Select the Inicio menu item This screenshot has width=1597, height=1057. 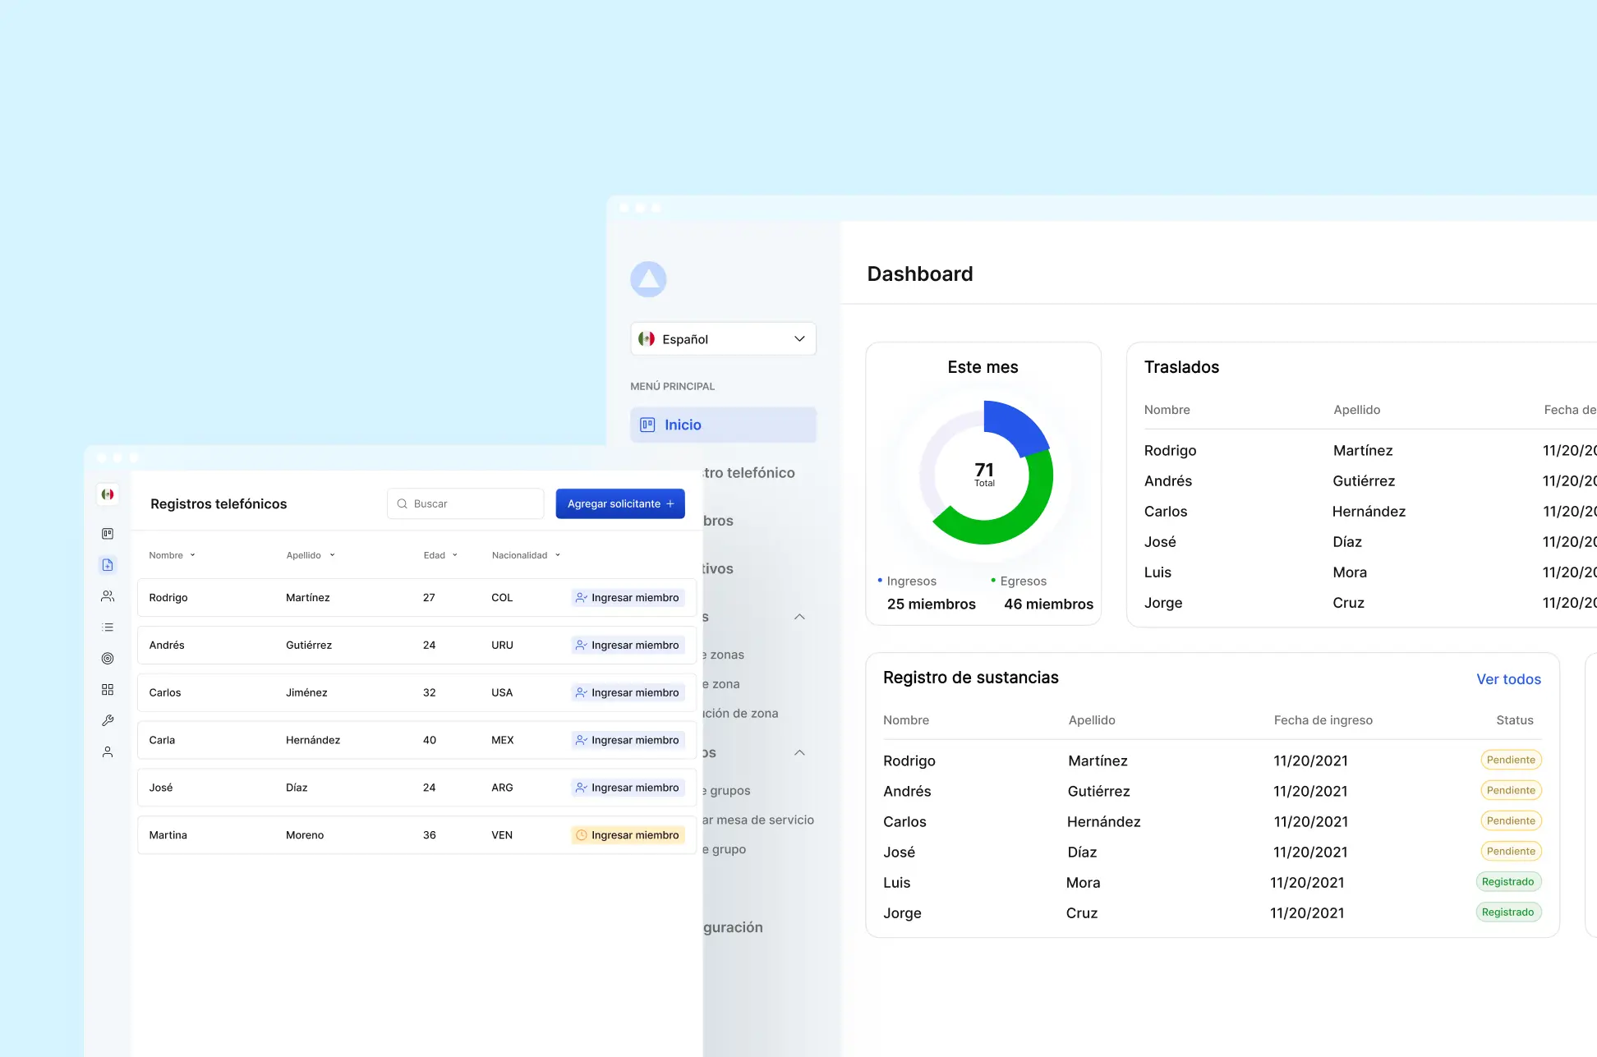click(x=722, y=425)
